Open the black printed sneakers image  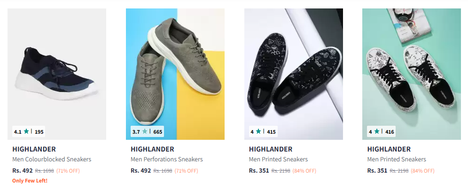[x=293, y=74]
